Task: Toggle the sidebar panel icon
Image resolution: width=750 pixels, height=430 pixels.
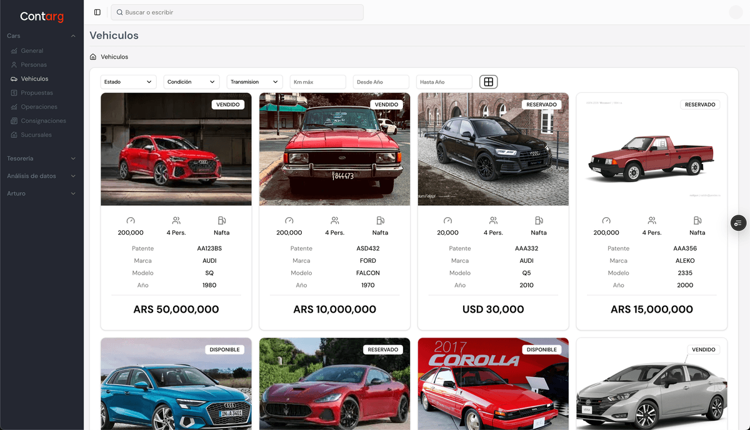Action: click(97, 12)
